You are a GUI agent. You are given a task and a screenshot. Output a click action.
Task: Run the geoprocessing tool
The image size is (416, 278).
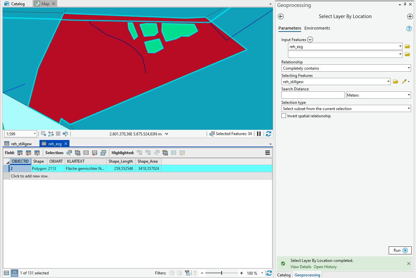[400, 250]
